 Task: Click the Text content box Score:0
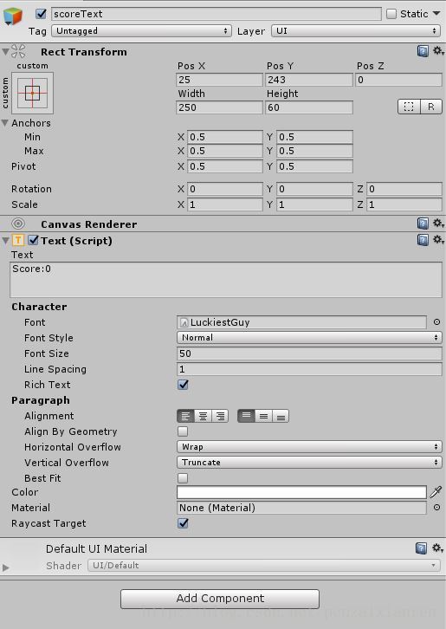point(226,280)
